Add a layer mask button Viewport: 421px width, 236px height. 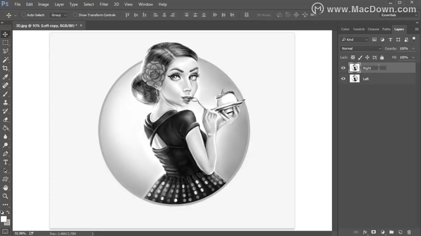click(x=373, y=232)
